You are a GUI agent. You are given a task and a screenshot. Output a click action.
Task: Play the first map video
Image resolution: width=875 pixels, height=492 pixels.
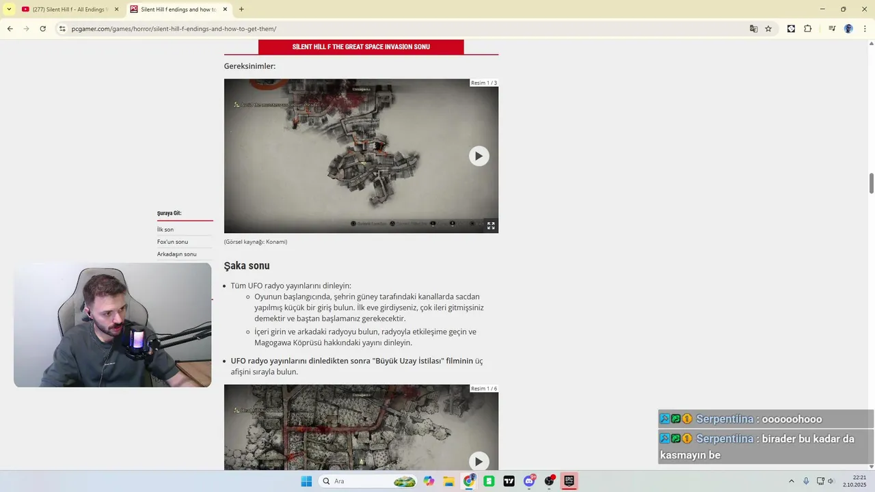click(479, 156)
